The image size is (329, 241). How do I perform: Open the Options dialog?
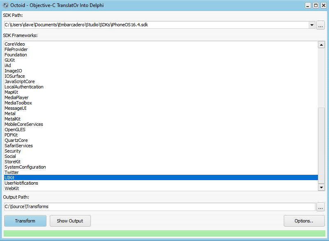pyautogui.click(x=304, y=221)
